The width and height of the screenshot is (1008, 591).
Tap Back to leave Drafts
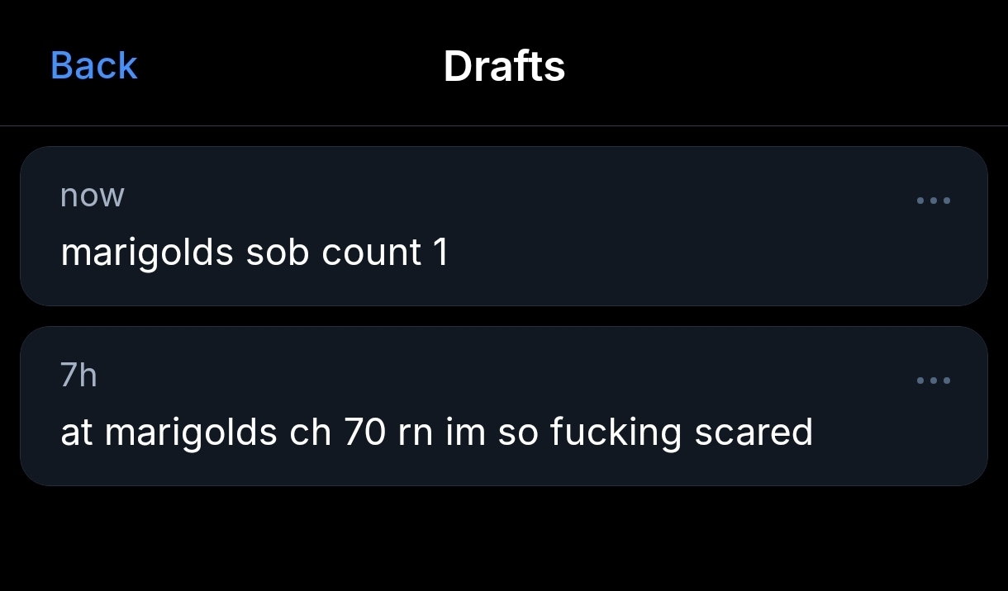point(93,65)
